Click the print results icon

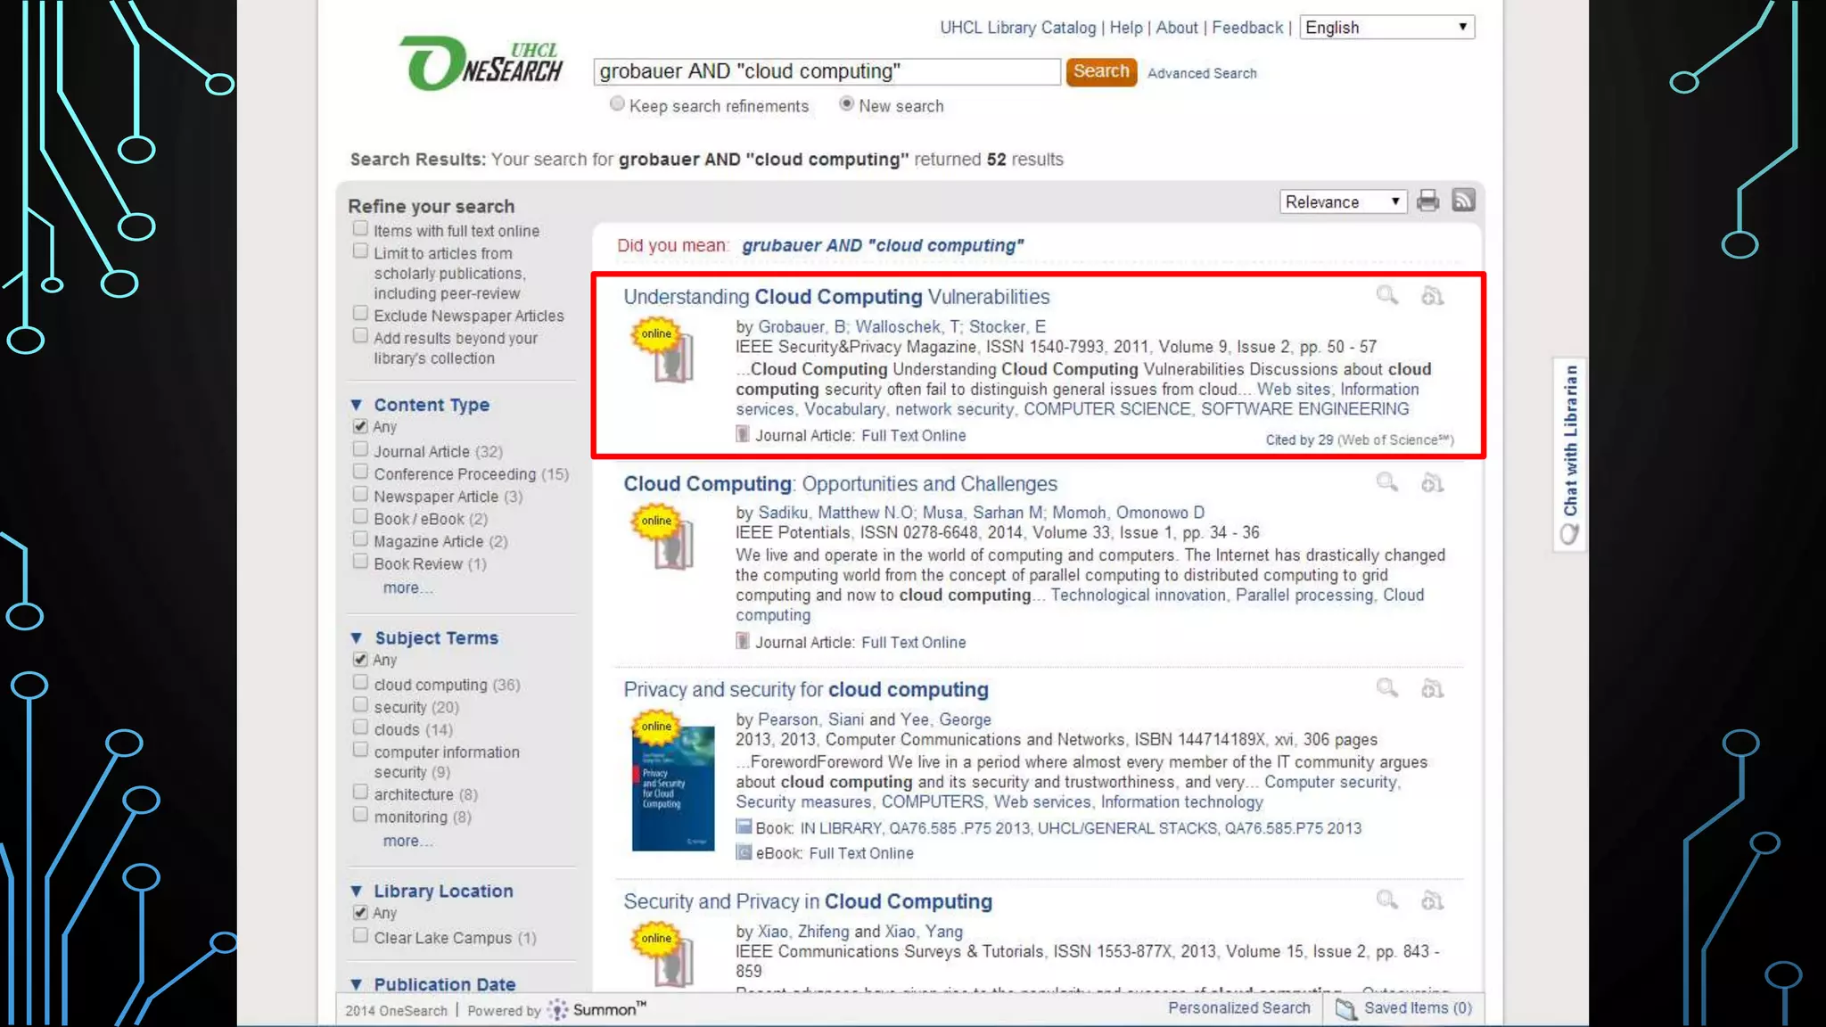(1427, 201)
